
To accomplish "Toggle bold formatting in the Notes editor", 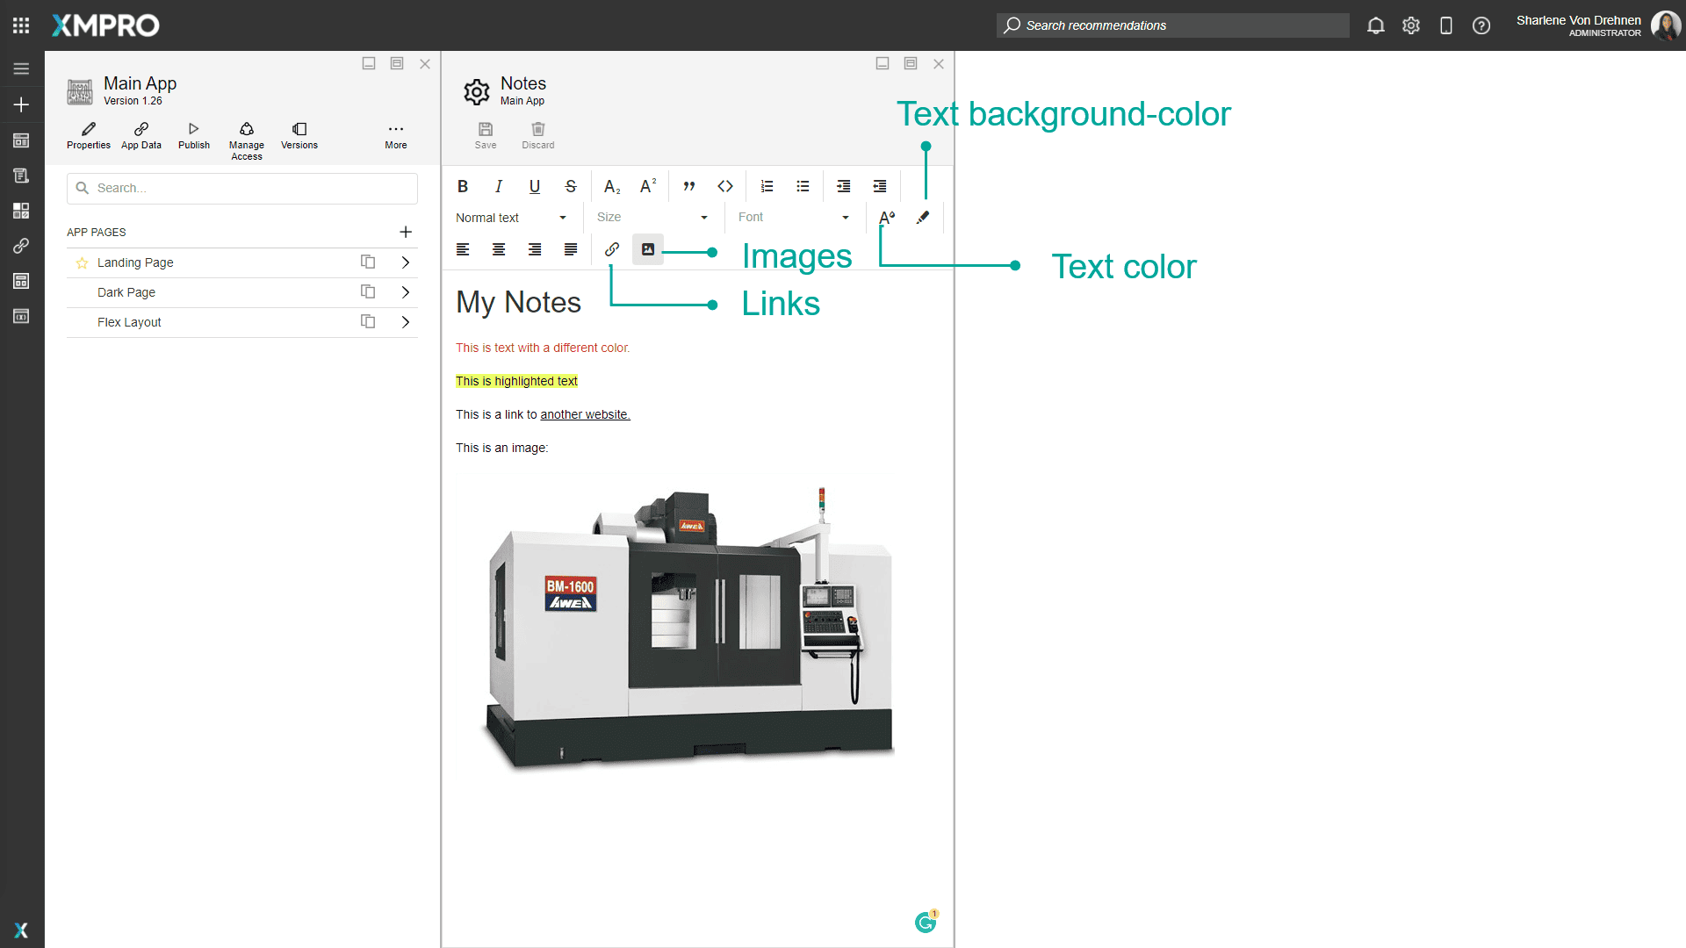I will tap(463, 185).
